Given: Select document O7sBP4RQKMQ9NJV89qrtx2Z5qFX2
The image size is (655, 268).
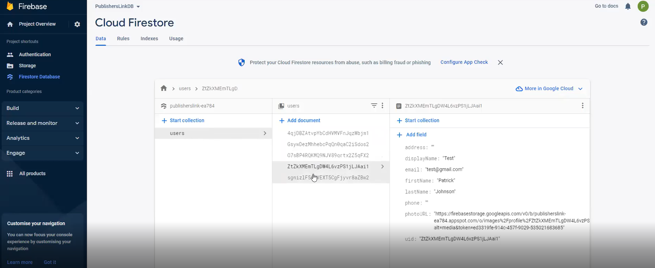Looking at the screenshot, I should [x=328, y=156].
